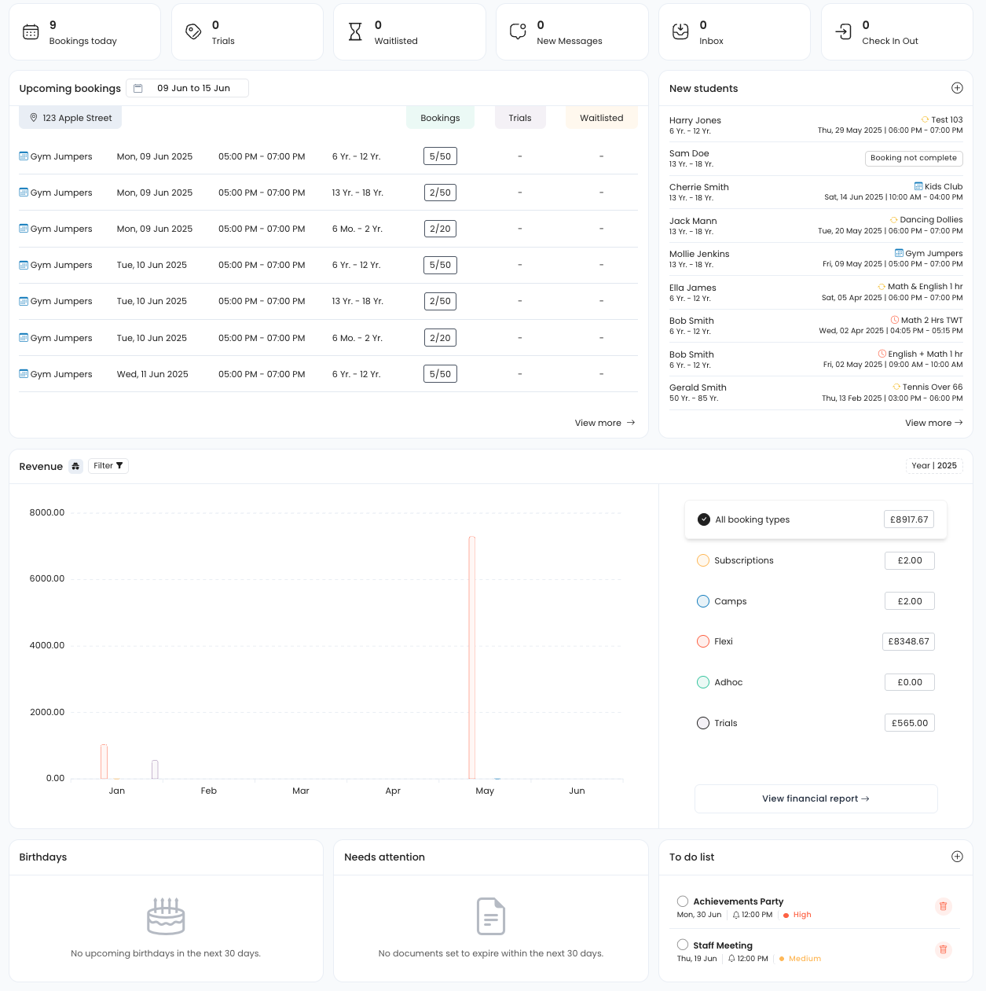
Task: Add a new student with plus icon
Action: (957, 88)
